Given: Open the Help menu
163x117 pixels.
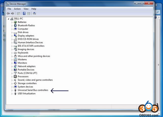Looking at the screenshot, I should 34,9.
